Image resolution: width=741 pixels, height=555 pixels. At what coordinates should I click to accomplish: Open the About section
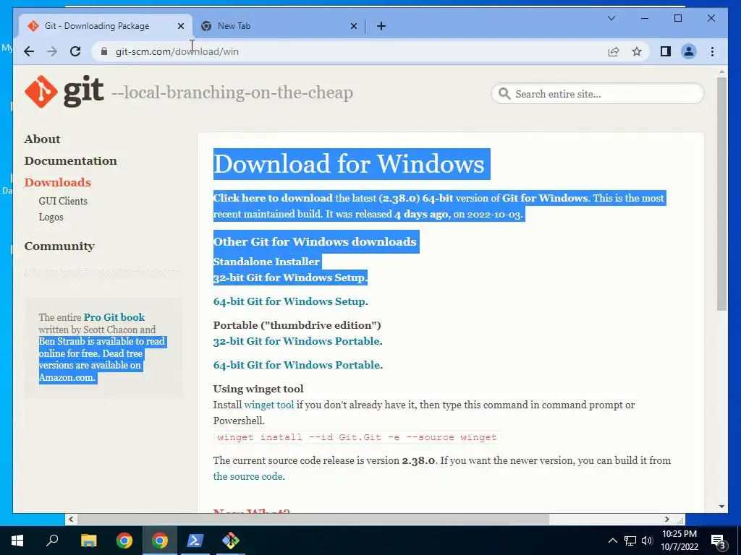[42, 139]
